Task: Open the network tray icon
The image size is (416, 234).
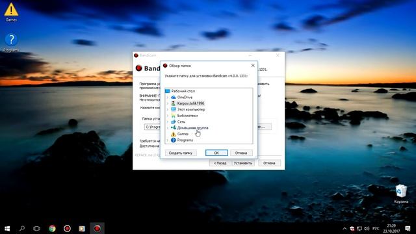Action: click(x=359, y=228)
